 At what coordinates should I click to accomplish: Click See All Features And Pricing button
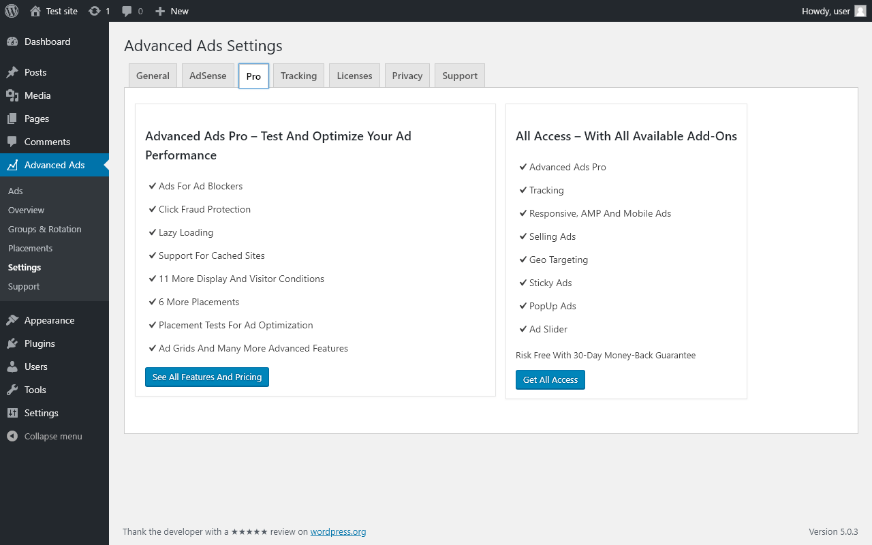(x=207, y=377)
